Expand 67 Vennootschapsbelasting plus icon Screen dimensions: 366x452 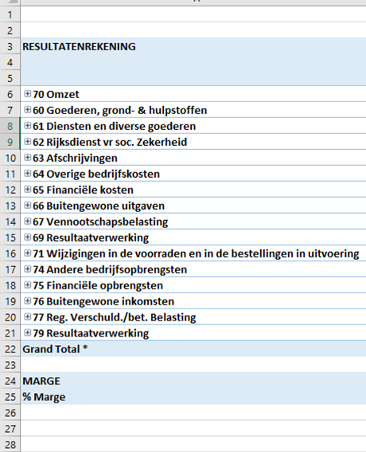click(x=27, y=222)
